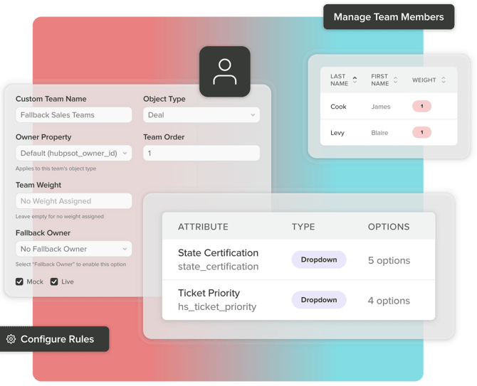
Task: Expand the No Fallback Owner dropdown
Action: pos(73,249)
